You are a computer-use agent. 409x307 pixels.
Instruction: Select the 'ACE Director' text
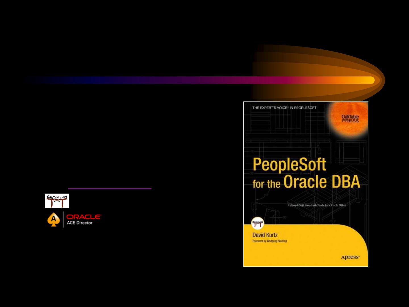pos(80,223)
